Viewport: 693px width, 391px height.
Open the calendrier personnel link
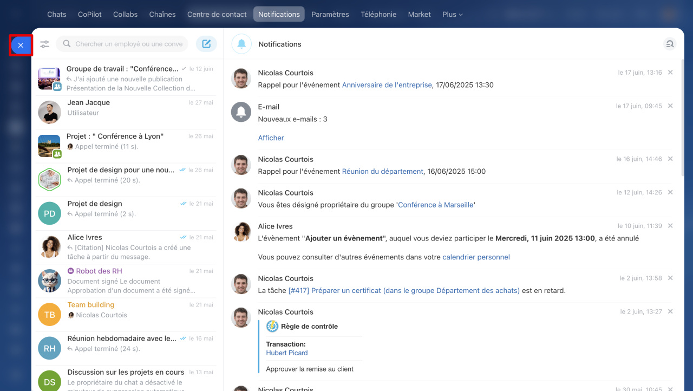pyautogui.click(x=476, y=257)
